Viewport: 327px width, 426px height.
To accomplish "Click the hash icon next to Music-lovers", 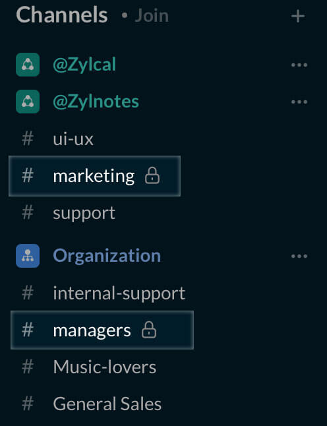I will click(28, 367).
